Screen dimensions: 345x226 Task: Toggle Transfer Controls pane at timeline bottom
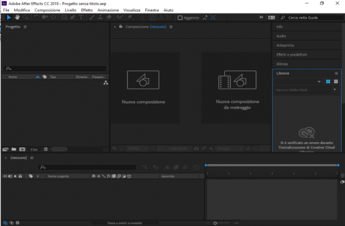[x=11, y=223]
